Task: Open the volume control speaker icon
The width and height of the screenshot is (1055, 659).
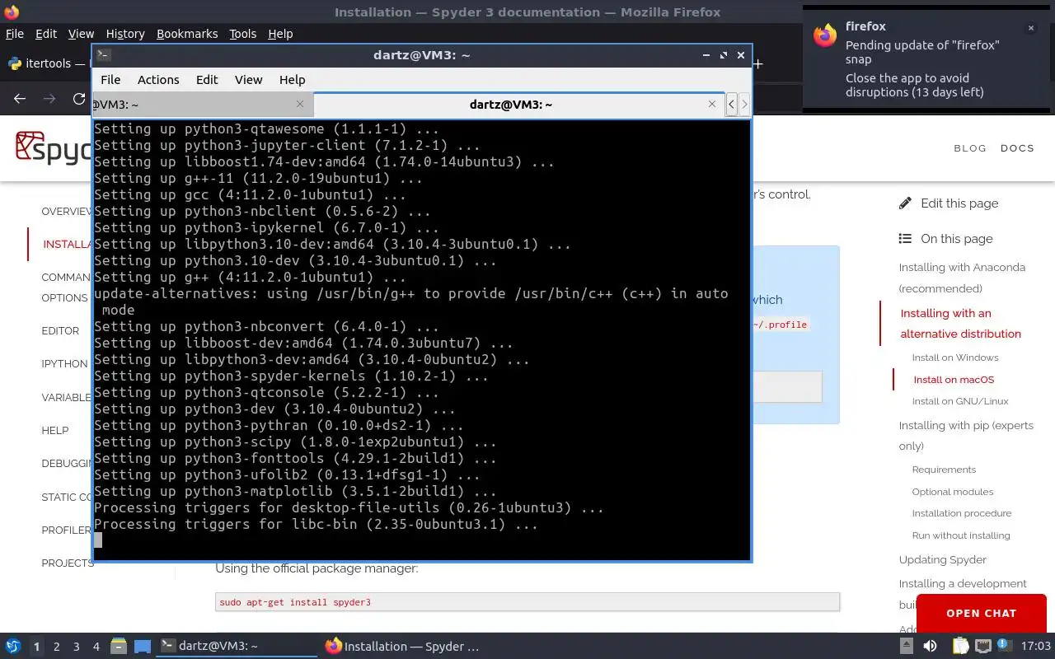Action: tap(931, 647)
